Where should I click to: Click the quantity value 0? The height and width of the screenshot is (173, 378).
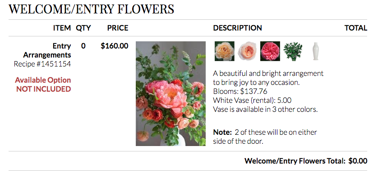click(x=83, y=46)
